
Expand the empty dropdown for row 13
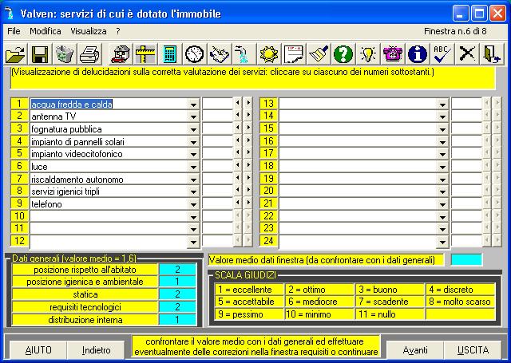(442, 104)
